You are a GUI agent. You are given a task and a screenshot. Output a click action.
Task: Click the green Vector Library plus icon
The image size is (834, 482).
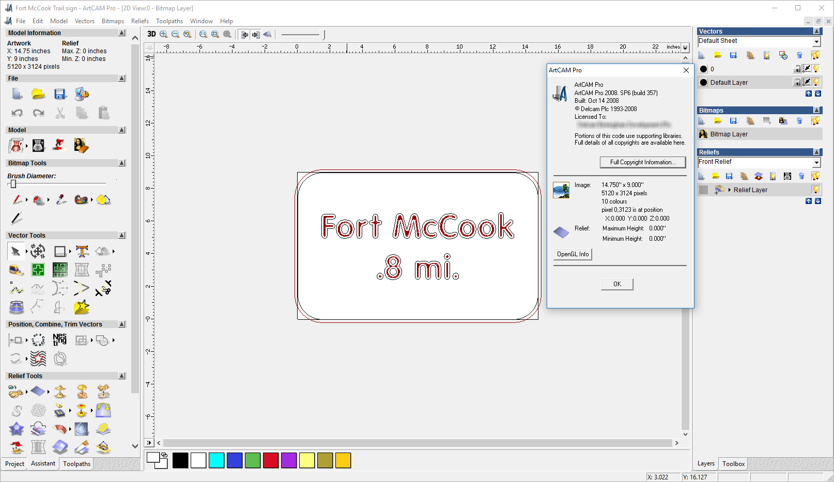tap(38, 270)
